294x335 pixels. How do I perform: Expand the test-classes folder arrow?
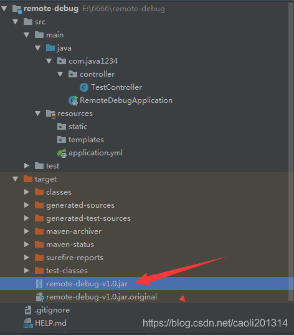tap(26, 271)
